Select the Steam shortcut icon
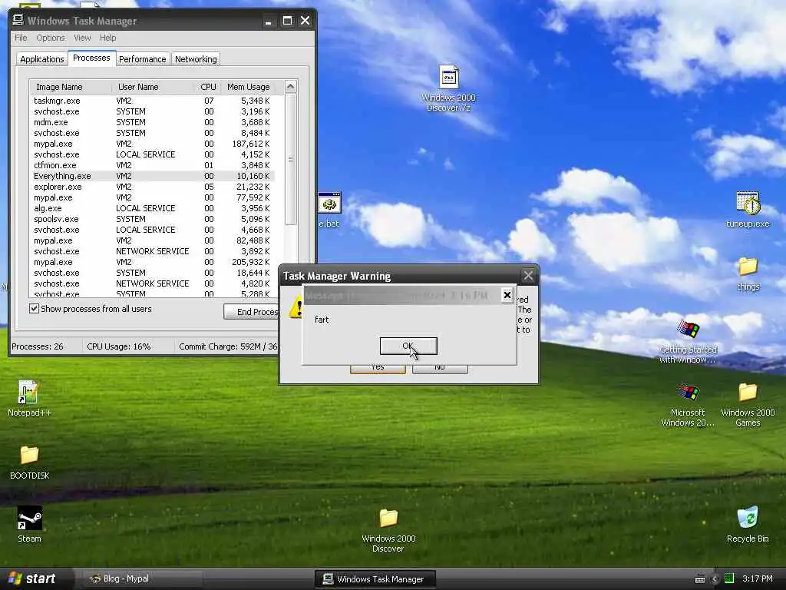 tap(29, 519)
